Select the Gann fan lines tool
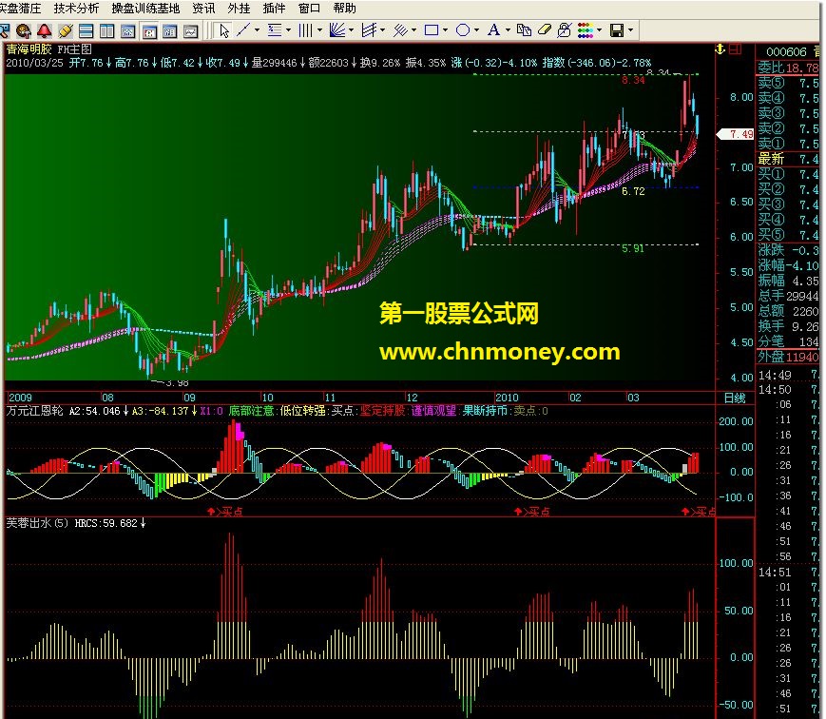This screenshot has width=826, height=719. click(337, 30)
